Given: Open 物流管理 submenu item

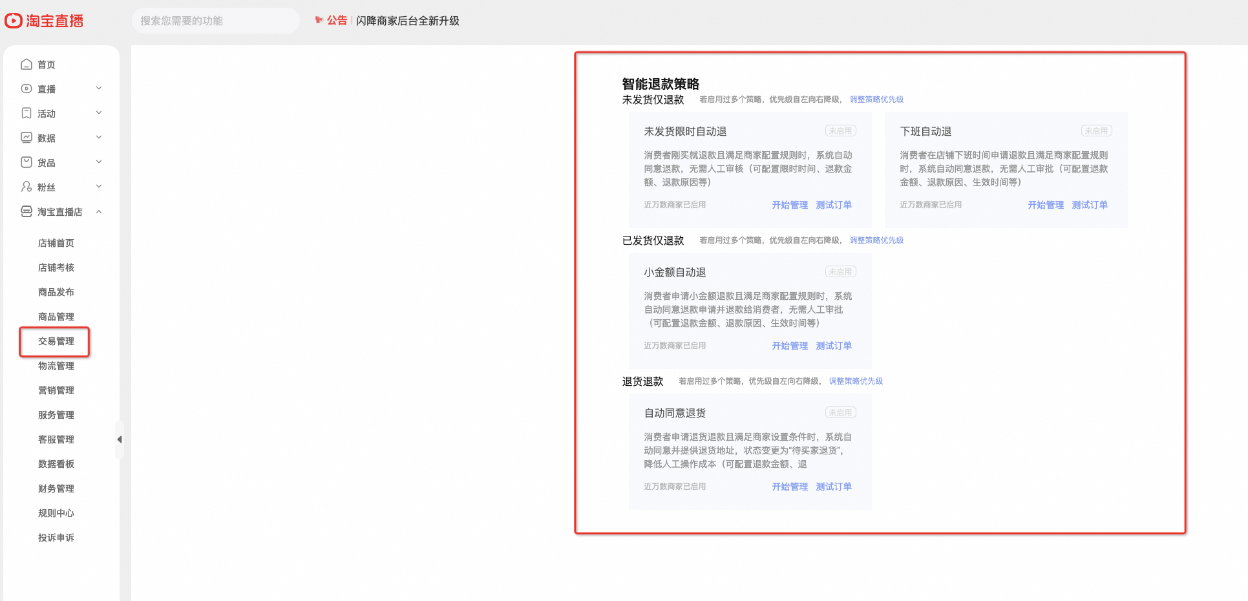Looking at the screenshot, I should tap(56, 366).
